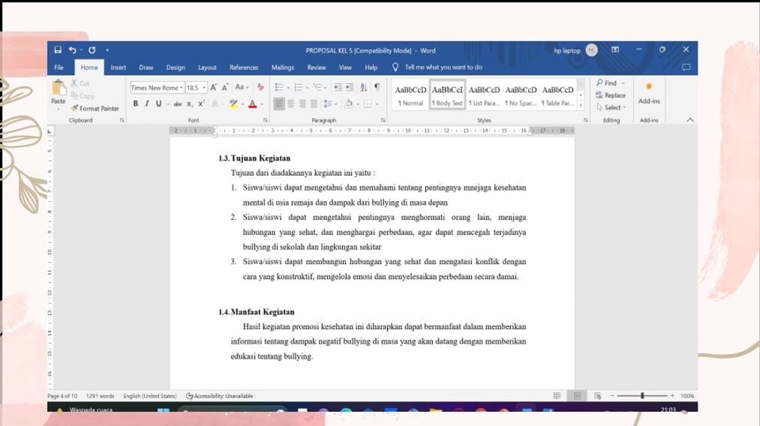Toggle superscript formatting
This screenshot has height=426, width=760.
click(x=201, y=104)
